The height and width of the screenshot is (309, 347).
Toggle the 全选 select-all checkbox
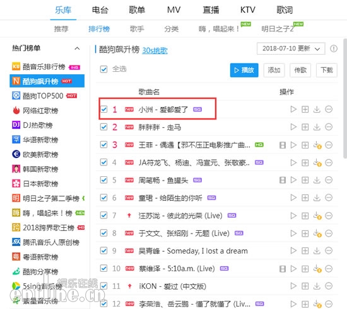click(103, 69)
